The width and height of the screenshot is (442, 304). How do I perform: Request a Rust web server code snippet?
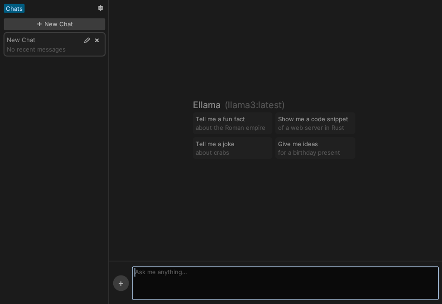(315, 123)
